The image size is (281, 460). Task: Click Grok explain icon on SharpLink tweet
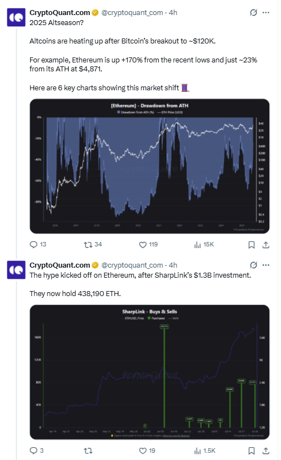coord(254,265)
